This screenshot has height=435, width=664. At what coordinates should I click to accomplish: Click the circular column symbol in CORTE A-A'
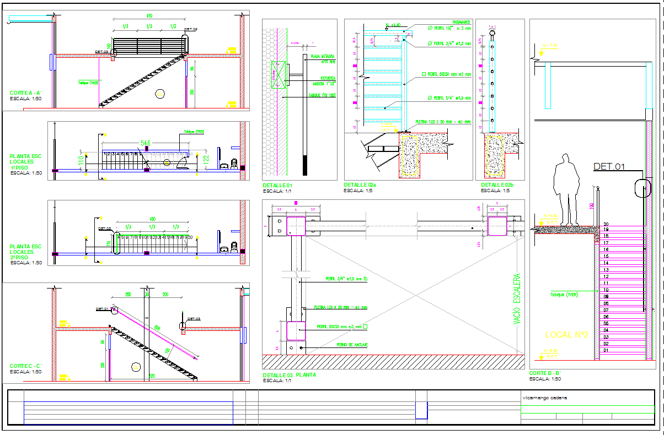[x=160, y=94]
